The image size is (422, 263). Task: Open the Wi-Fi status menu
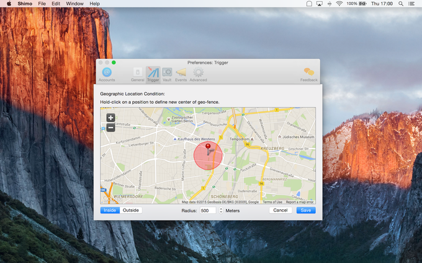[339, 4]
